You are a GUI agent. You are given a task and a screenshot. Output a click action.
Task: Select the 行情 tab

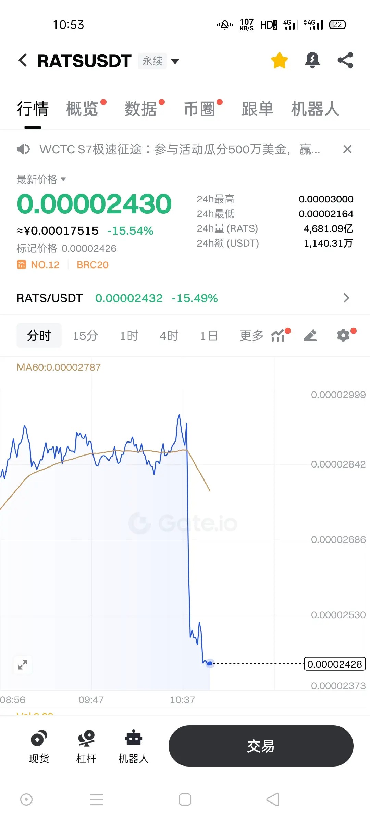click(x=33, y=109)
